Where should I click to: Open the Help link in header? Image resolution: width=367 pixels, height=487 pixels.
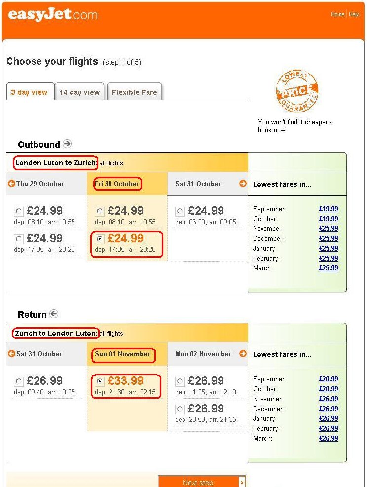click(x=354, y=15)
